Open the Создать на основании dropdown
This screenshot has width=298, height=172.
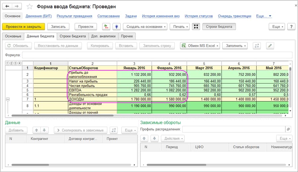point(145,27)
